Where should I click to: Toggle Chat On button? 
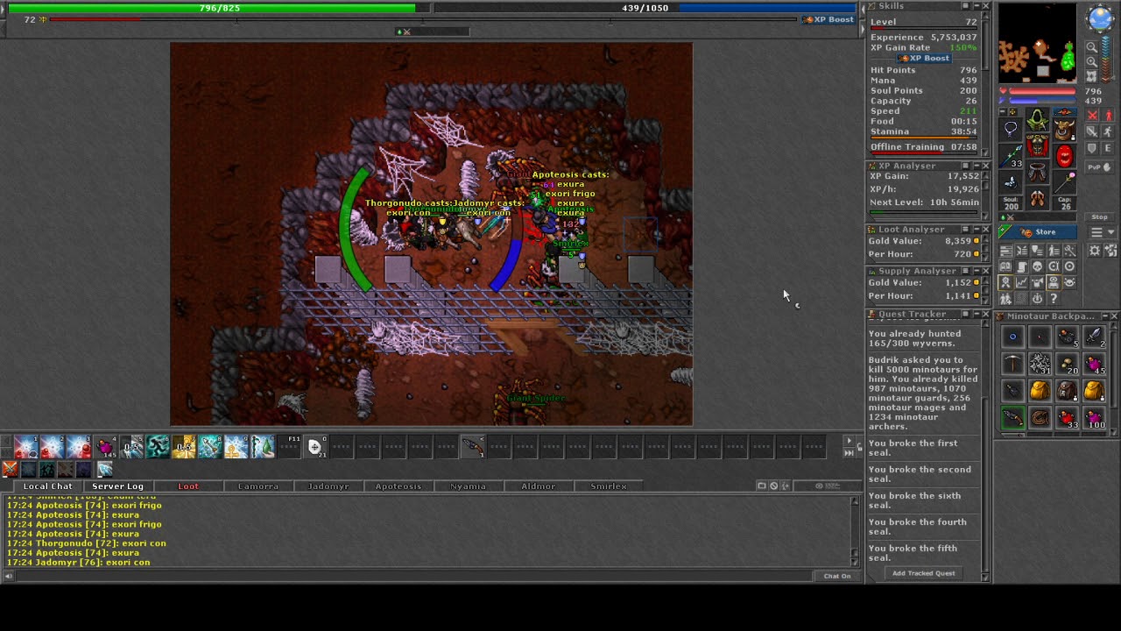pyautogui.click(x=836, y=576)
